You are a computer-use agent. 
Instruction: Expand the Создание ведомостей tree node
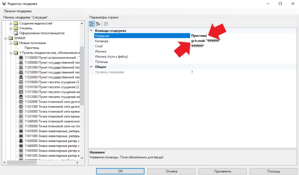click(10, 23)
